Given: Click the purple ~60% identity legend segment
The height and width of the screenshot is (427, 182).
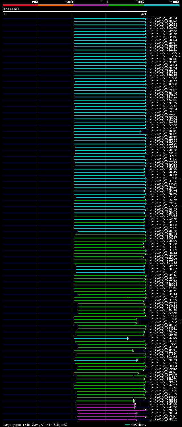Looking at the screenshot, I should 91,5.
